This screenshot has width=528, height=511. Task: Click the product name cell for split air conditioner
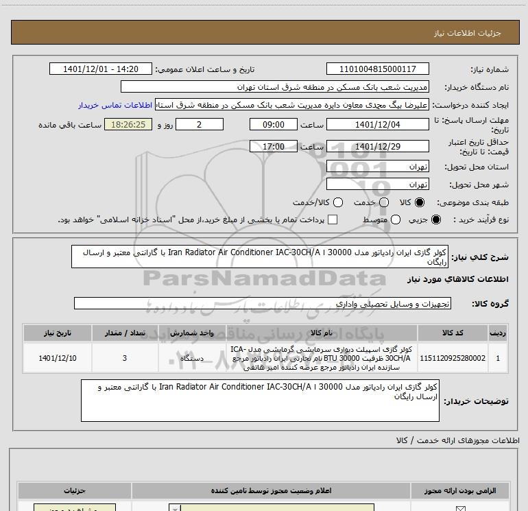click(322, 358)
